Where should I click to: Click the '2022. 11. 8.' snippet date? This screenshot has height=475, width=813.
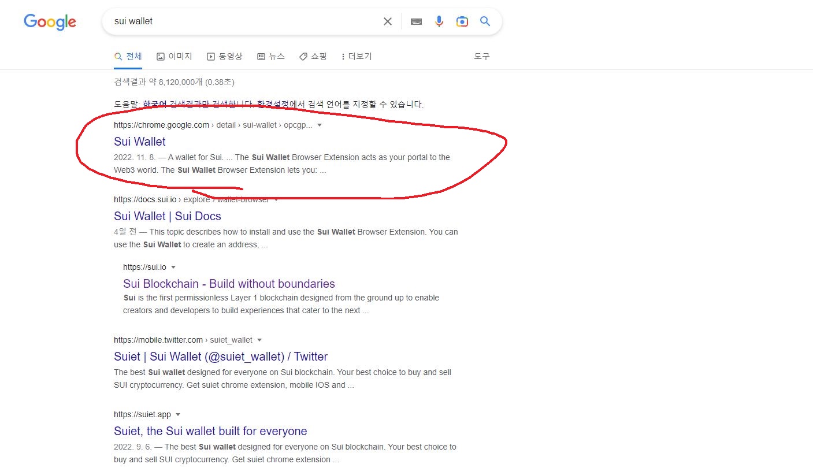click(133, 157)
